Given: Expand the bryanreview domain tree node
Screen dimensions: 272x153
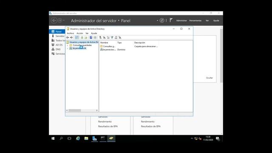Looking at the screenshot, I should point(68,48).
